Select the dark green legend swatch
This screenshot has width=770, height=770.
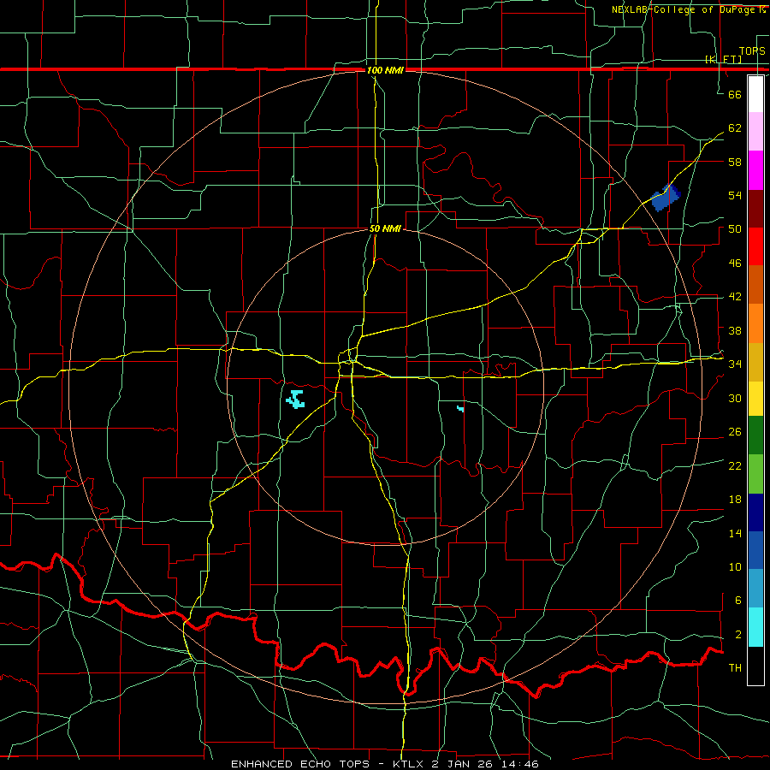(755, 435)
